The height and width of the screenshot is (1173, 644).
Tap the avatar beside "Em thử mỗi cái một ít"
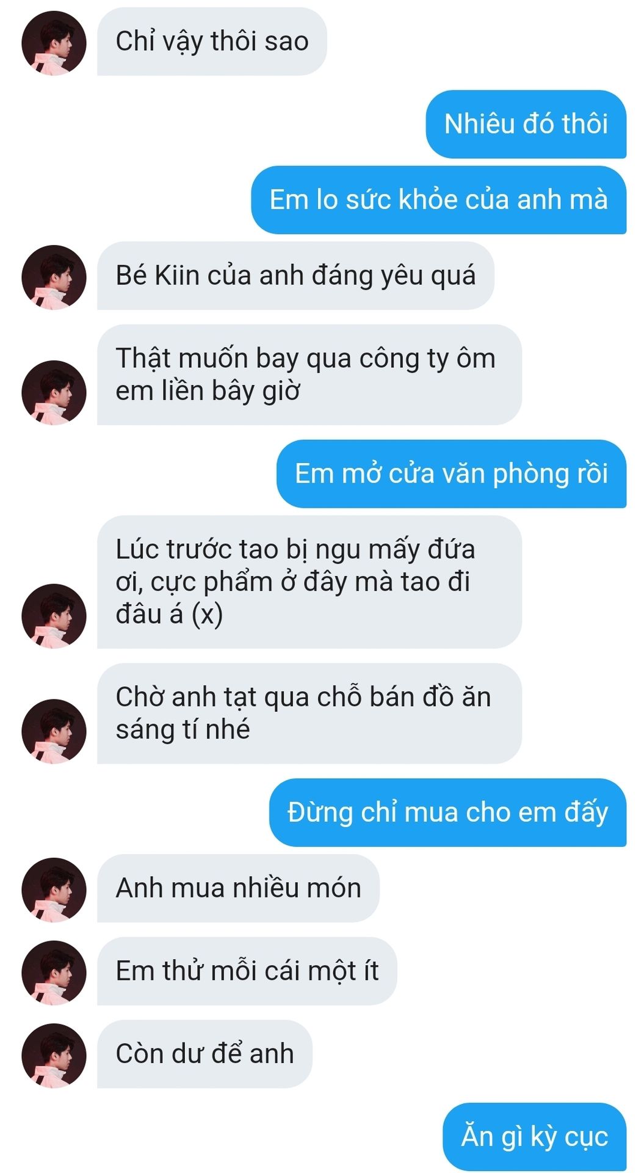click(x=54, y=973)
